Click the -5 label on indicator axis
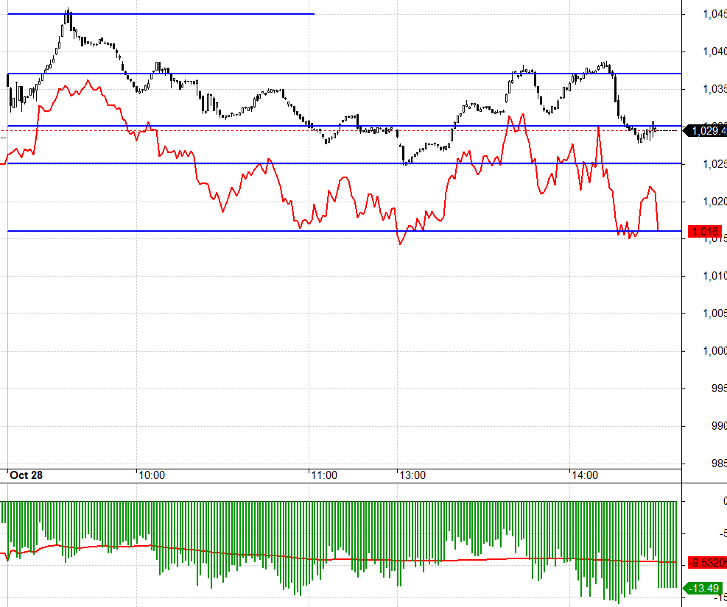 (720, 533)
